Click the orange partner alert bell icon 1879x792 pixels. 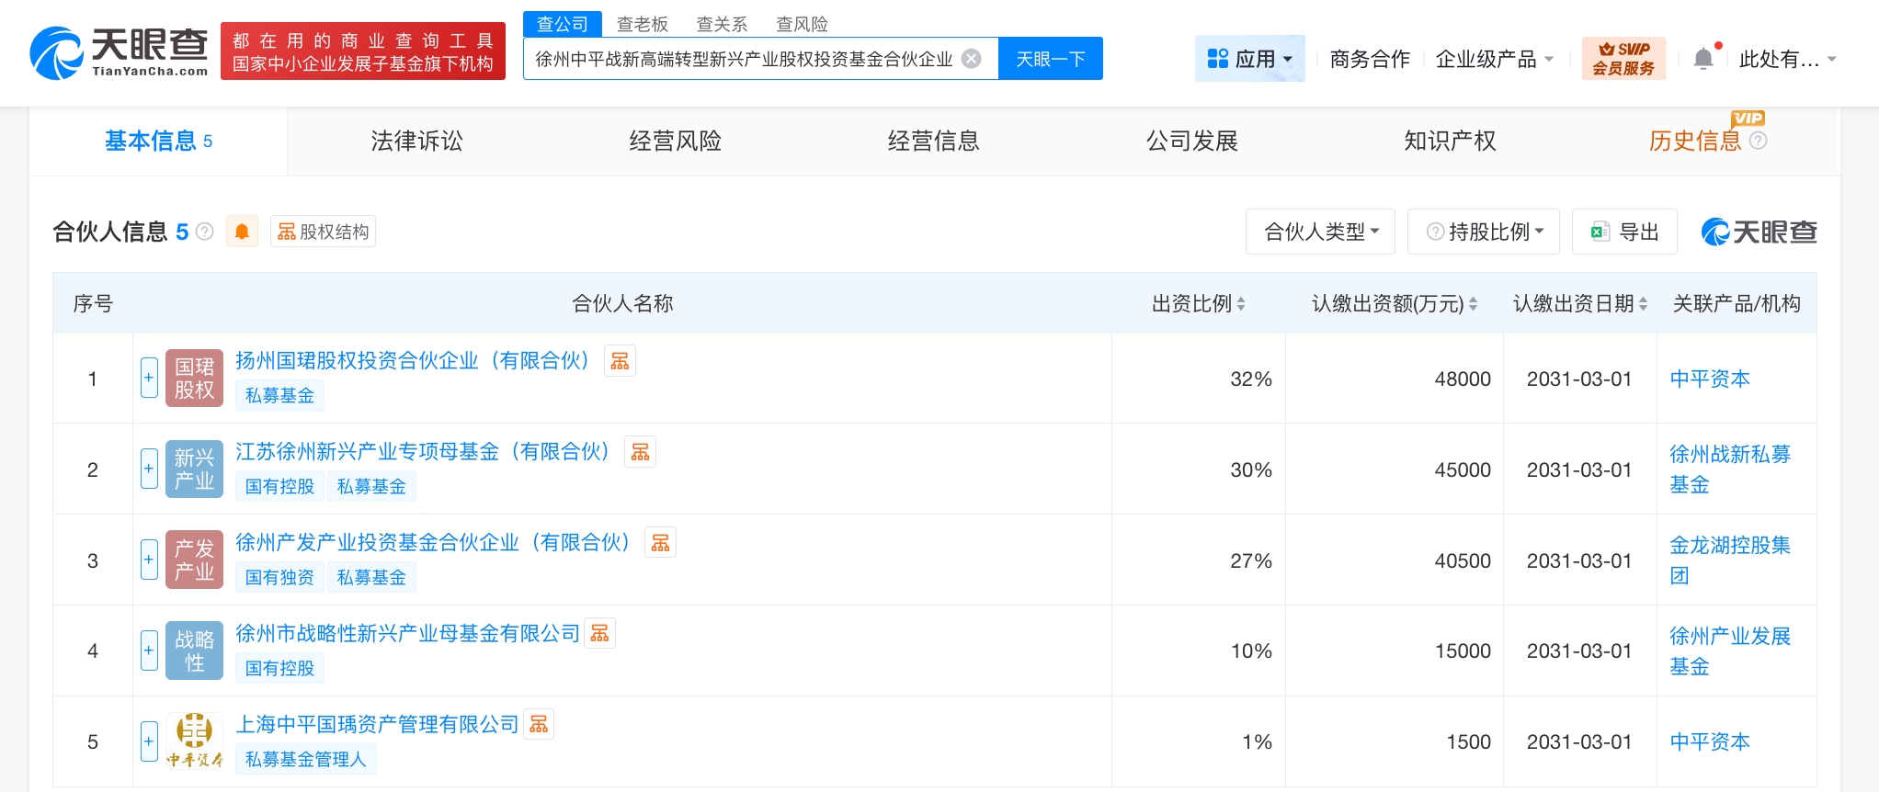(242, 232)
